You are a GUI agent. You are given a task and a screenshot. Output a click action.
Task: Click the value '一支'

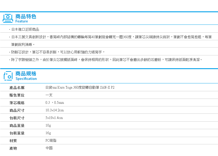pyautogui.click(x=49, y=95)
